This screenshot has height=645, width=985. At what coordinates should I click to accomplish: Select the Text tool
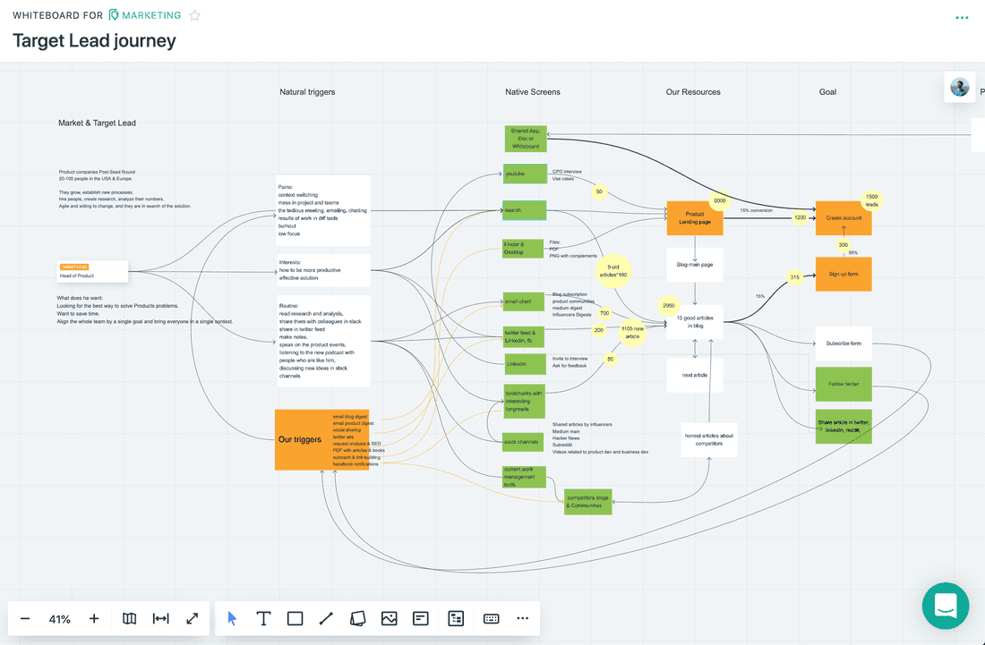pos(263,618)
